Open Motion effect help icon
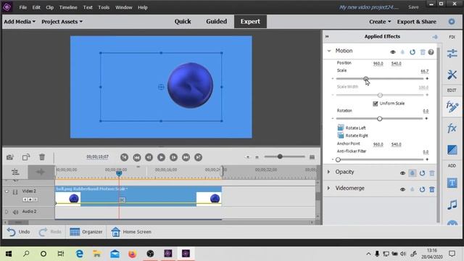The image size is (464, 261). pyautogui.click(x=431, y=52)
